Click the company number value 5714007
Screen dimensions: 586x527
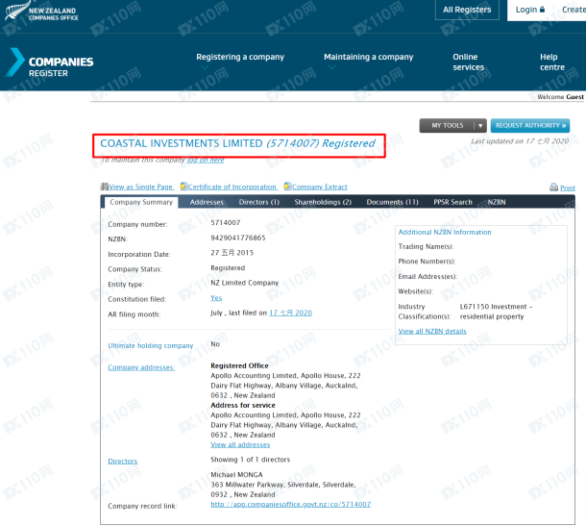(226, 222)
